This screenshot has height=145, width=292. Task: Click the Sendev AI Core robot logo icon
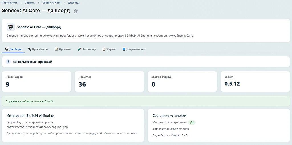pos(11,27)
